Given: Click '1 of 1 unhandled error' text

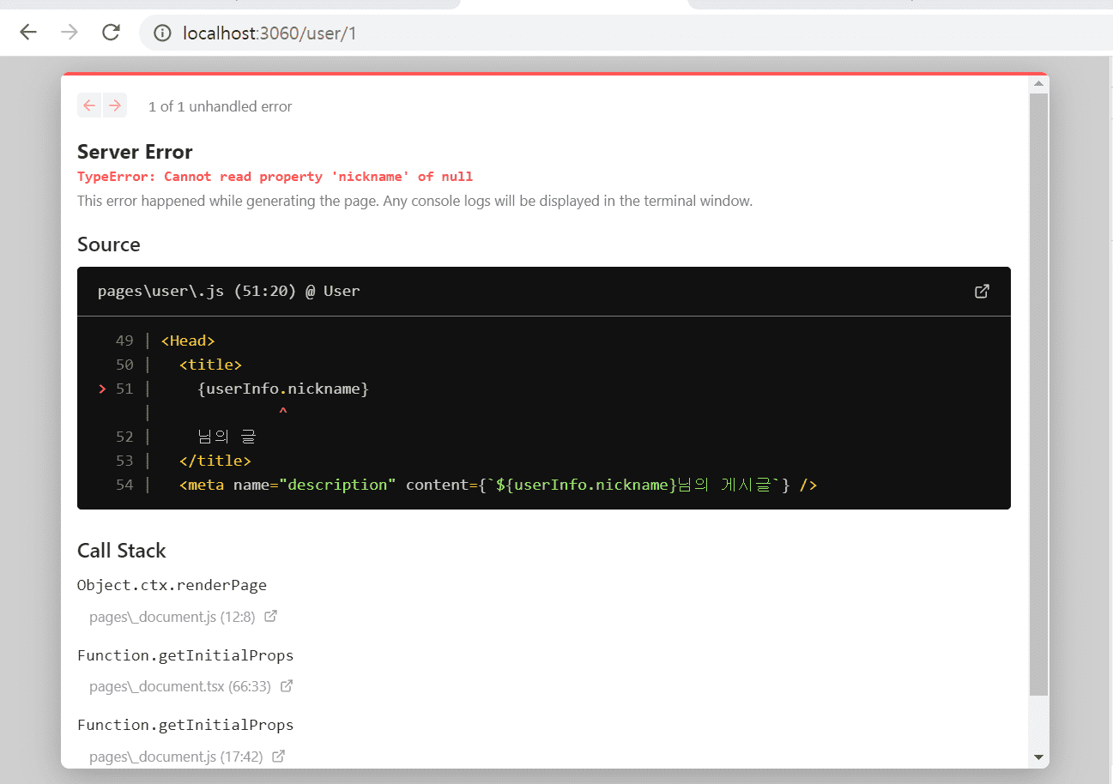Looking at the screenshot, I should coord(221,106).
